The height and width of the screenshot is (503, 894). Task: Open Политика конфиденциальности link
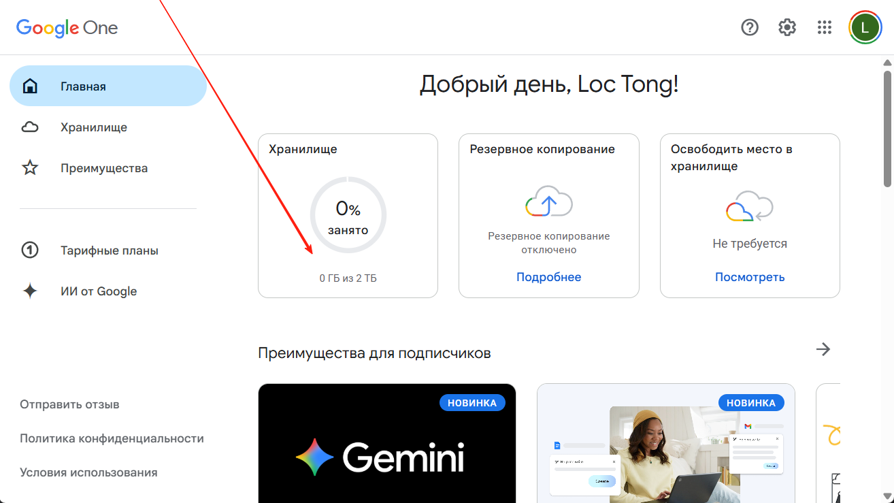coord(112,438)
